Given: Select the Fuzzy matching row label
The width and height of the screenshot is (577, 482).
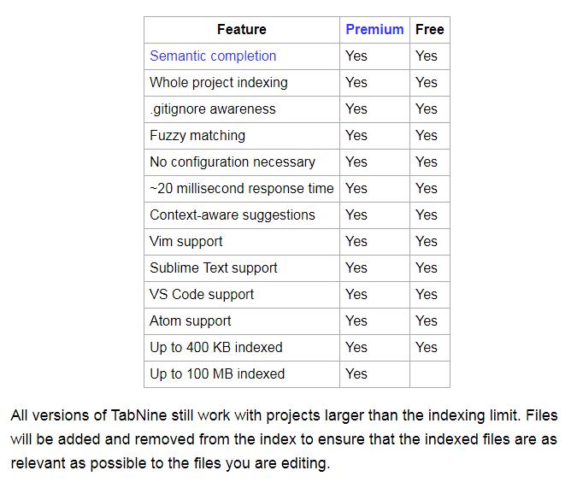Looking at the screenshot, I should tap(197, 136).
